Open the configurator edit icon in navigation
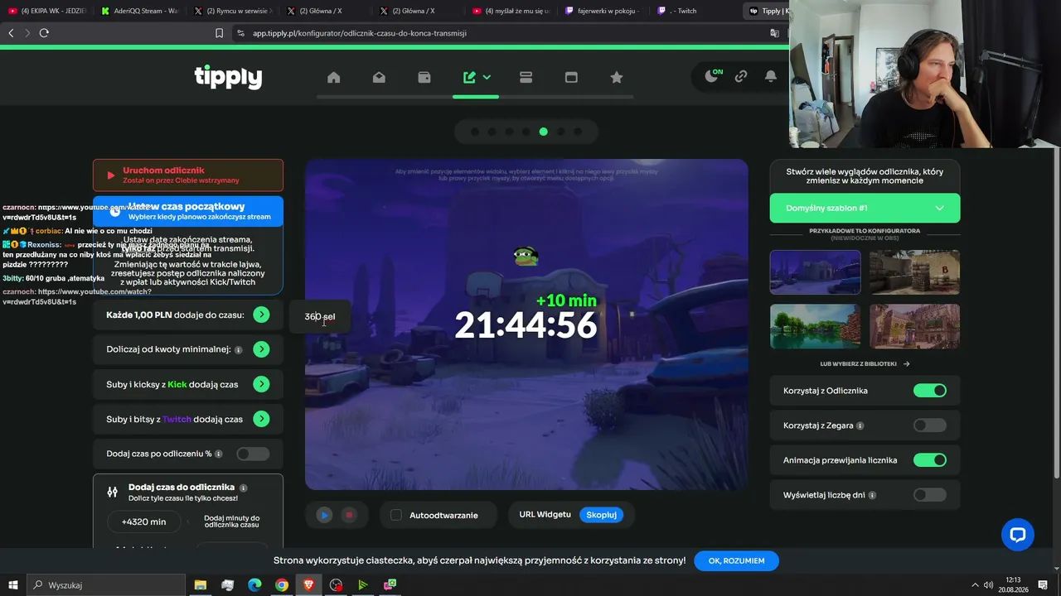Image resolution: width=1061 pixels, height=596 pixels. 469,77
